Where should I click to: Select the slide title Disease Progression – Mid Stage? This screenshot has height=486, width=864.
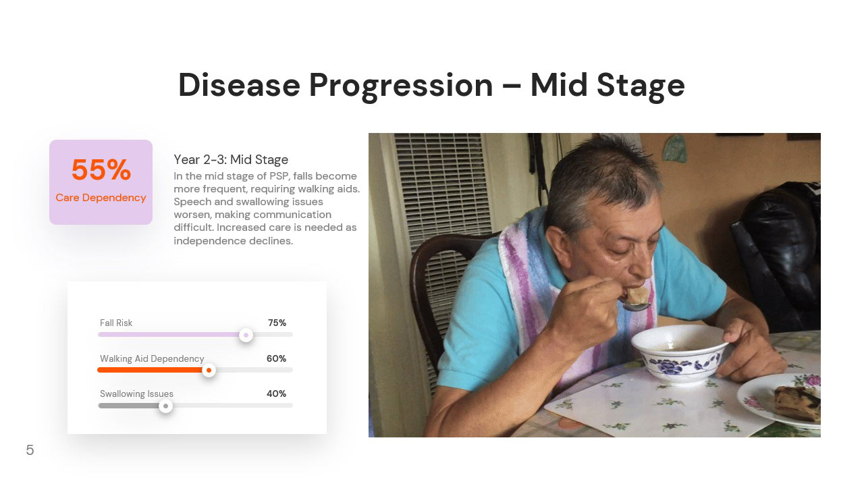coord(431,86)
